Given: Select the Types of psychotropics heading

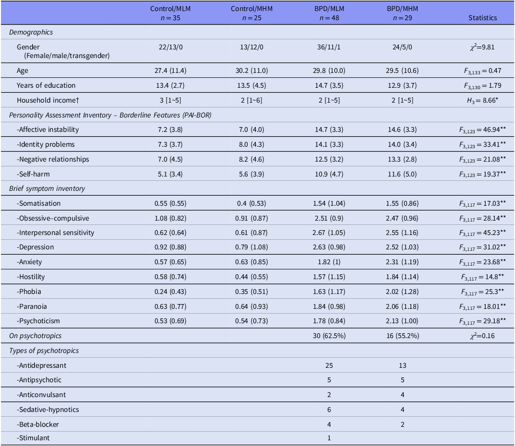Looking at the screenshot, I should pyautogui.click(x=44, y=351).
